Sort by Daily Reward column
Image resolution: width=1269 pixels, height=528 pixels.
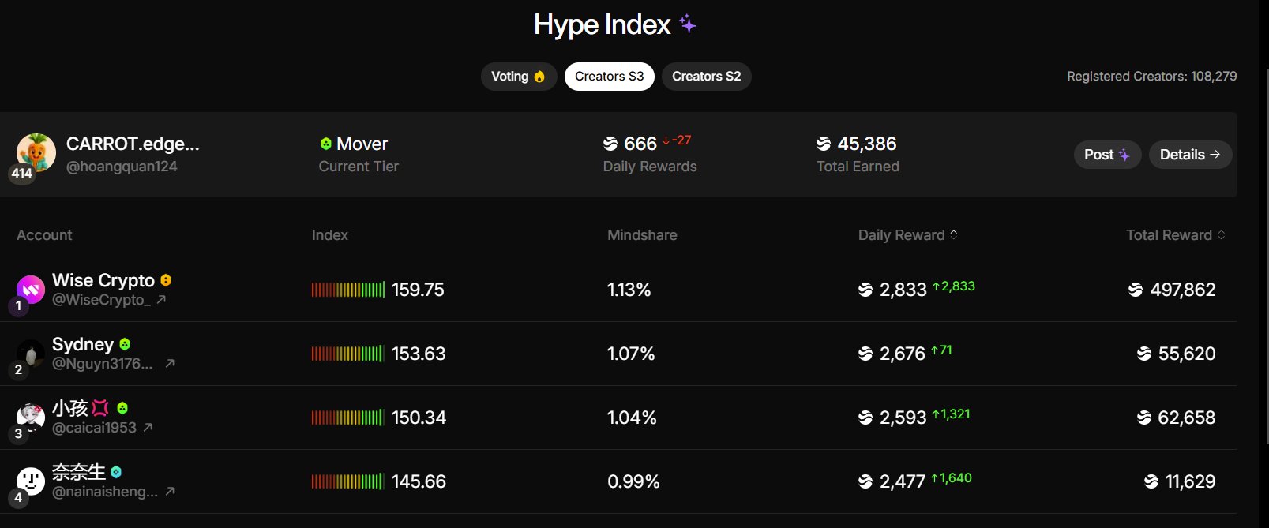coord(907,235)
